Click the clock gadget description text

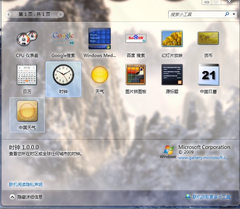[46, 154]
